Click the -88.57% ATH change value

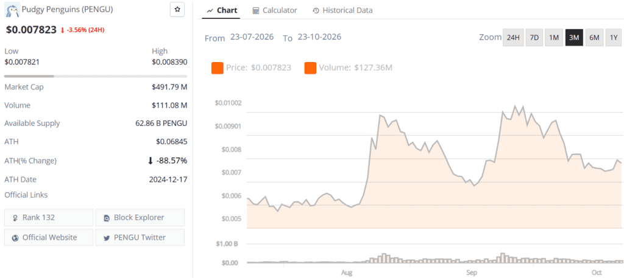pyautogui.click(x=171, y=161)
